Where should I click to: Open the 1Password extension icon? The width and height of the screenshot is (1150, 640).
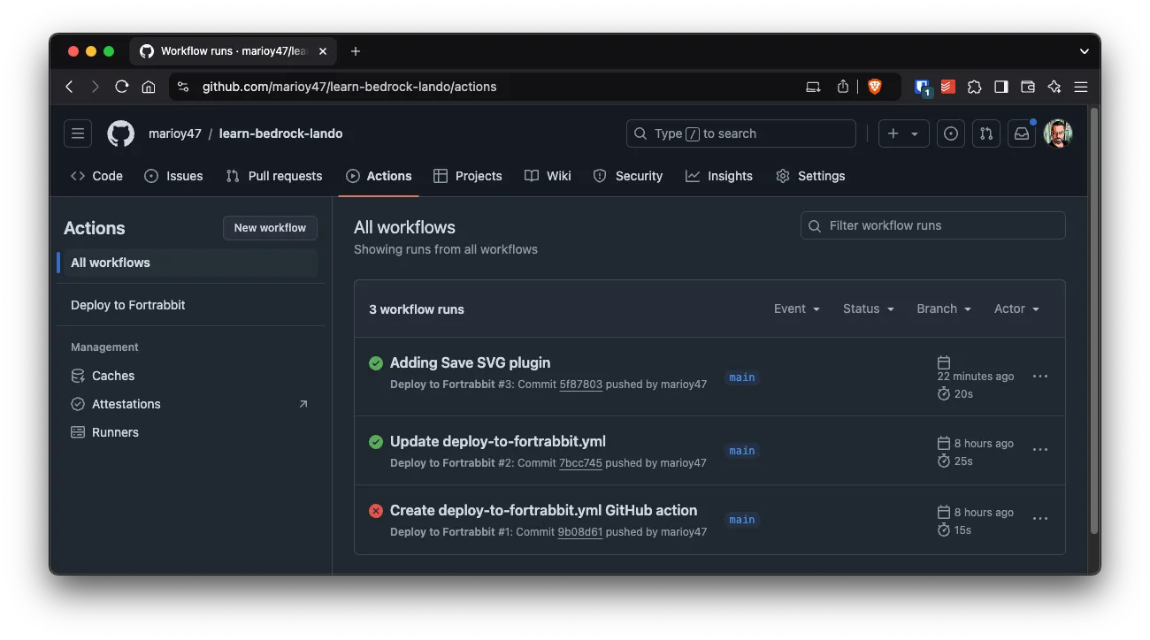pyautogui.click(x=923, y=87)
